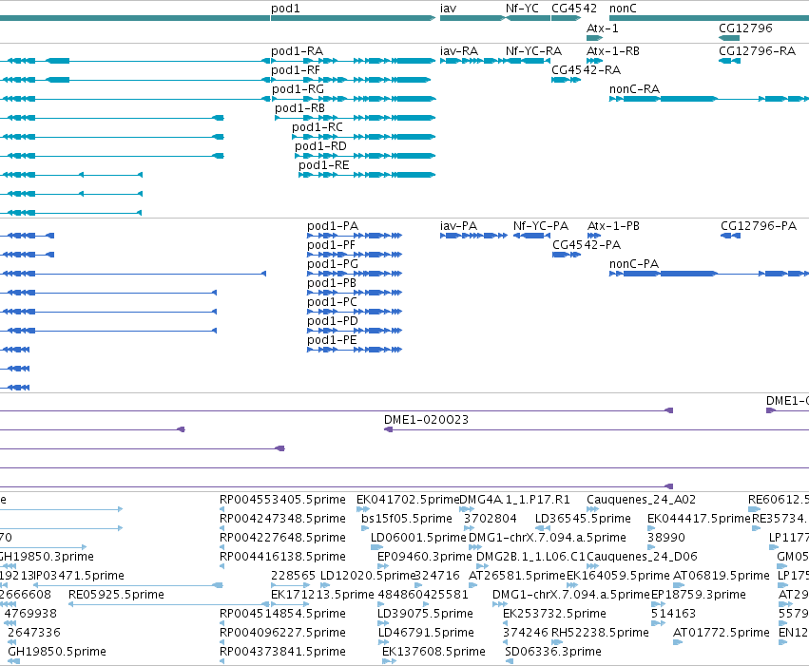Click EST label EK041702.5prime

[408, 500]
